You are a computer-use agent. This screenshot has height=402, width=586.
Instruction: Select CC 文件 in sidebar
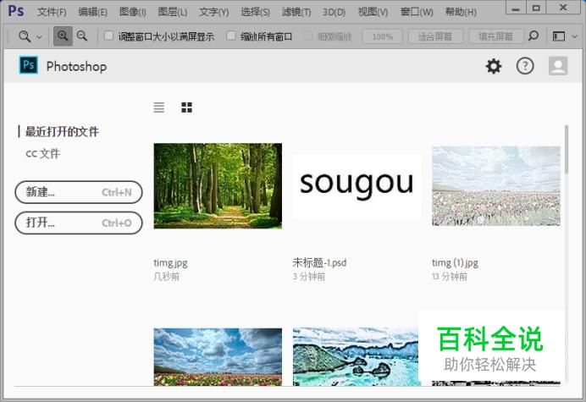42,153
